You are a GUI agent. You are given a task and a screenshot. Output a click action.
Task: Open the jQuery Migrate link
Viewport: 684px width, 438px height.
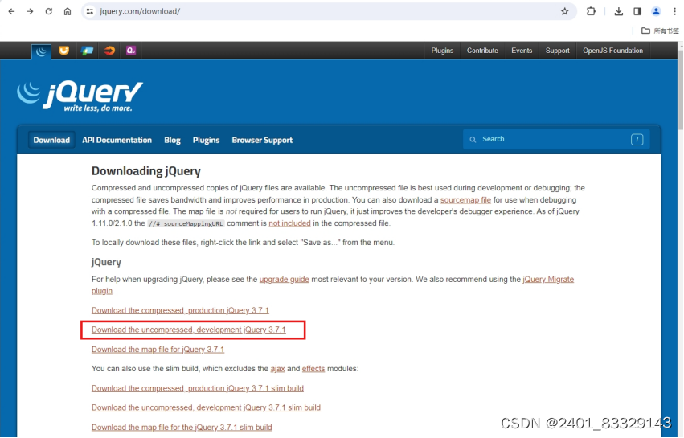[548, 279]
